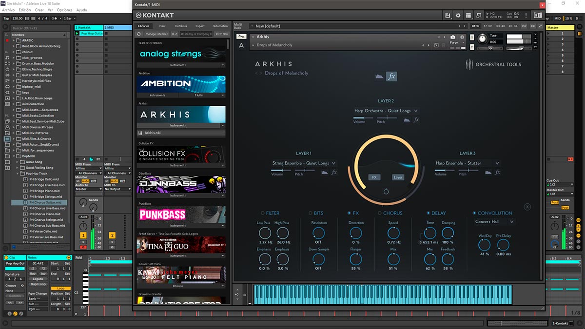Enable the FILTER effect

(263, 213)
